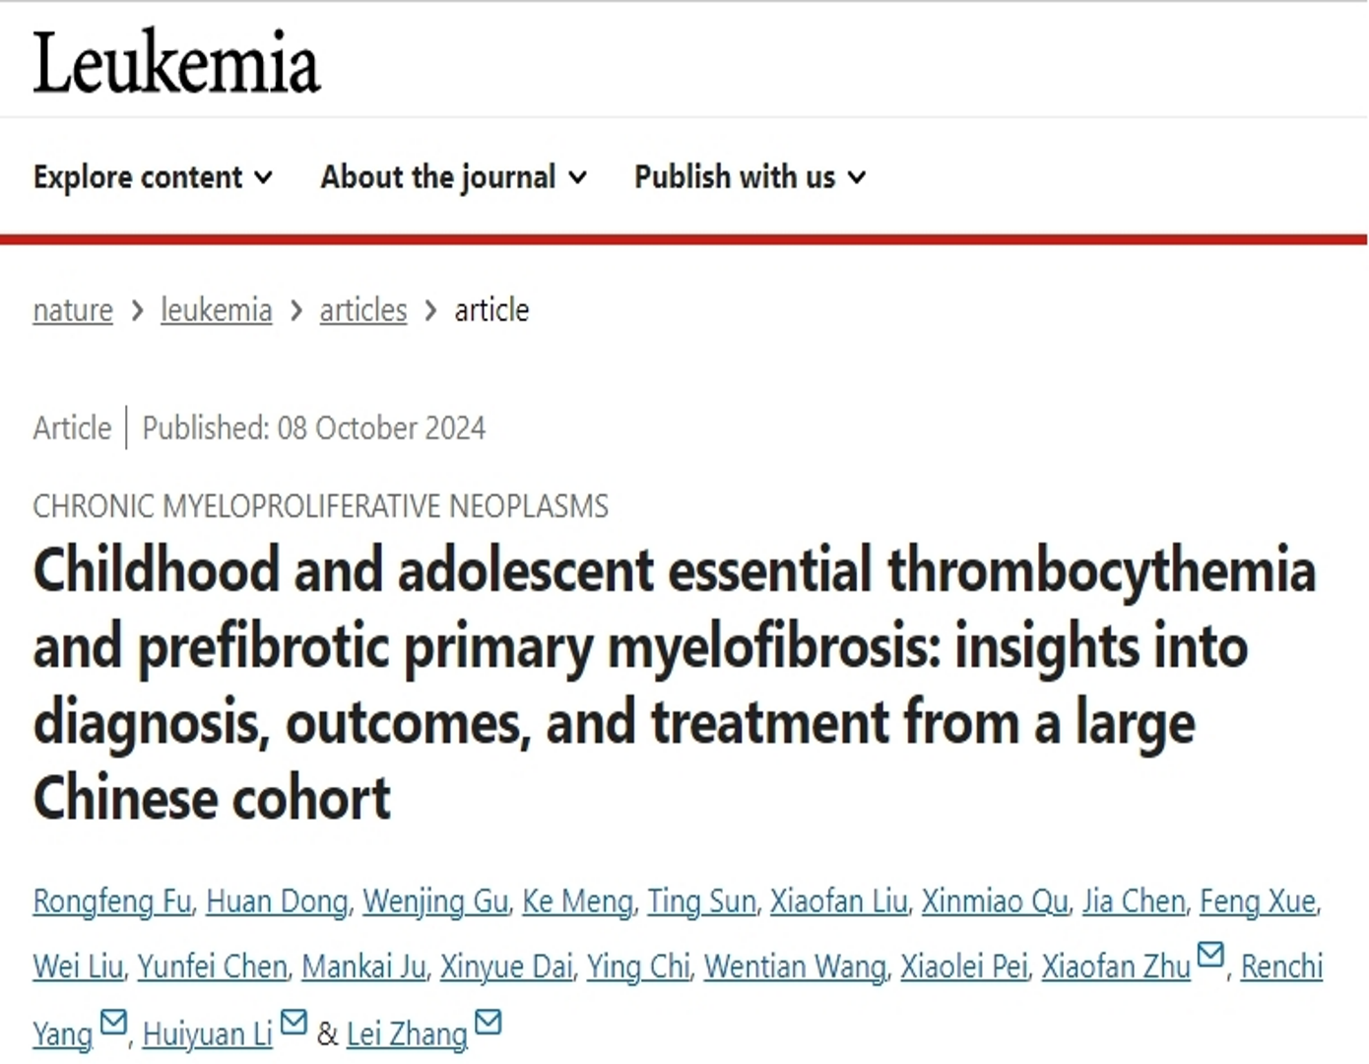
Task: Click envelope icon after Renchi Yang
Action: click(x=113, y=1022)
